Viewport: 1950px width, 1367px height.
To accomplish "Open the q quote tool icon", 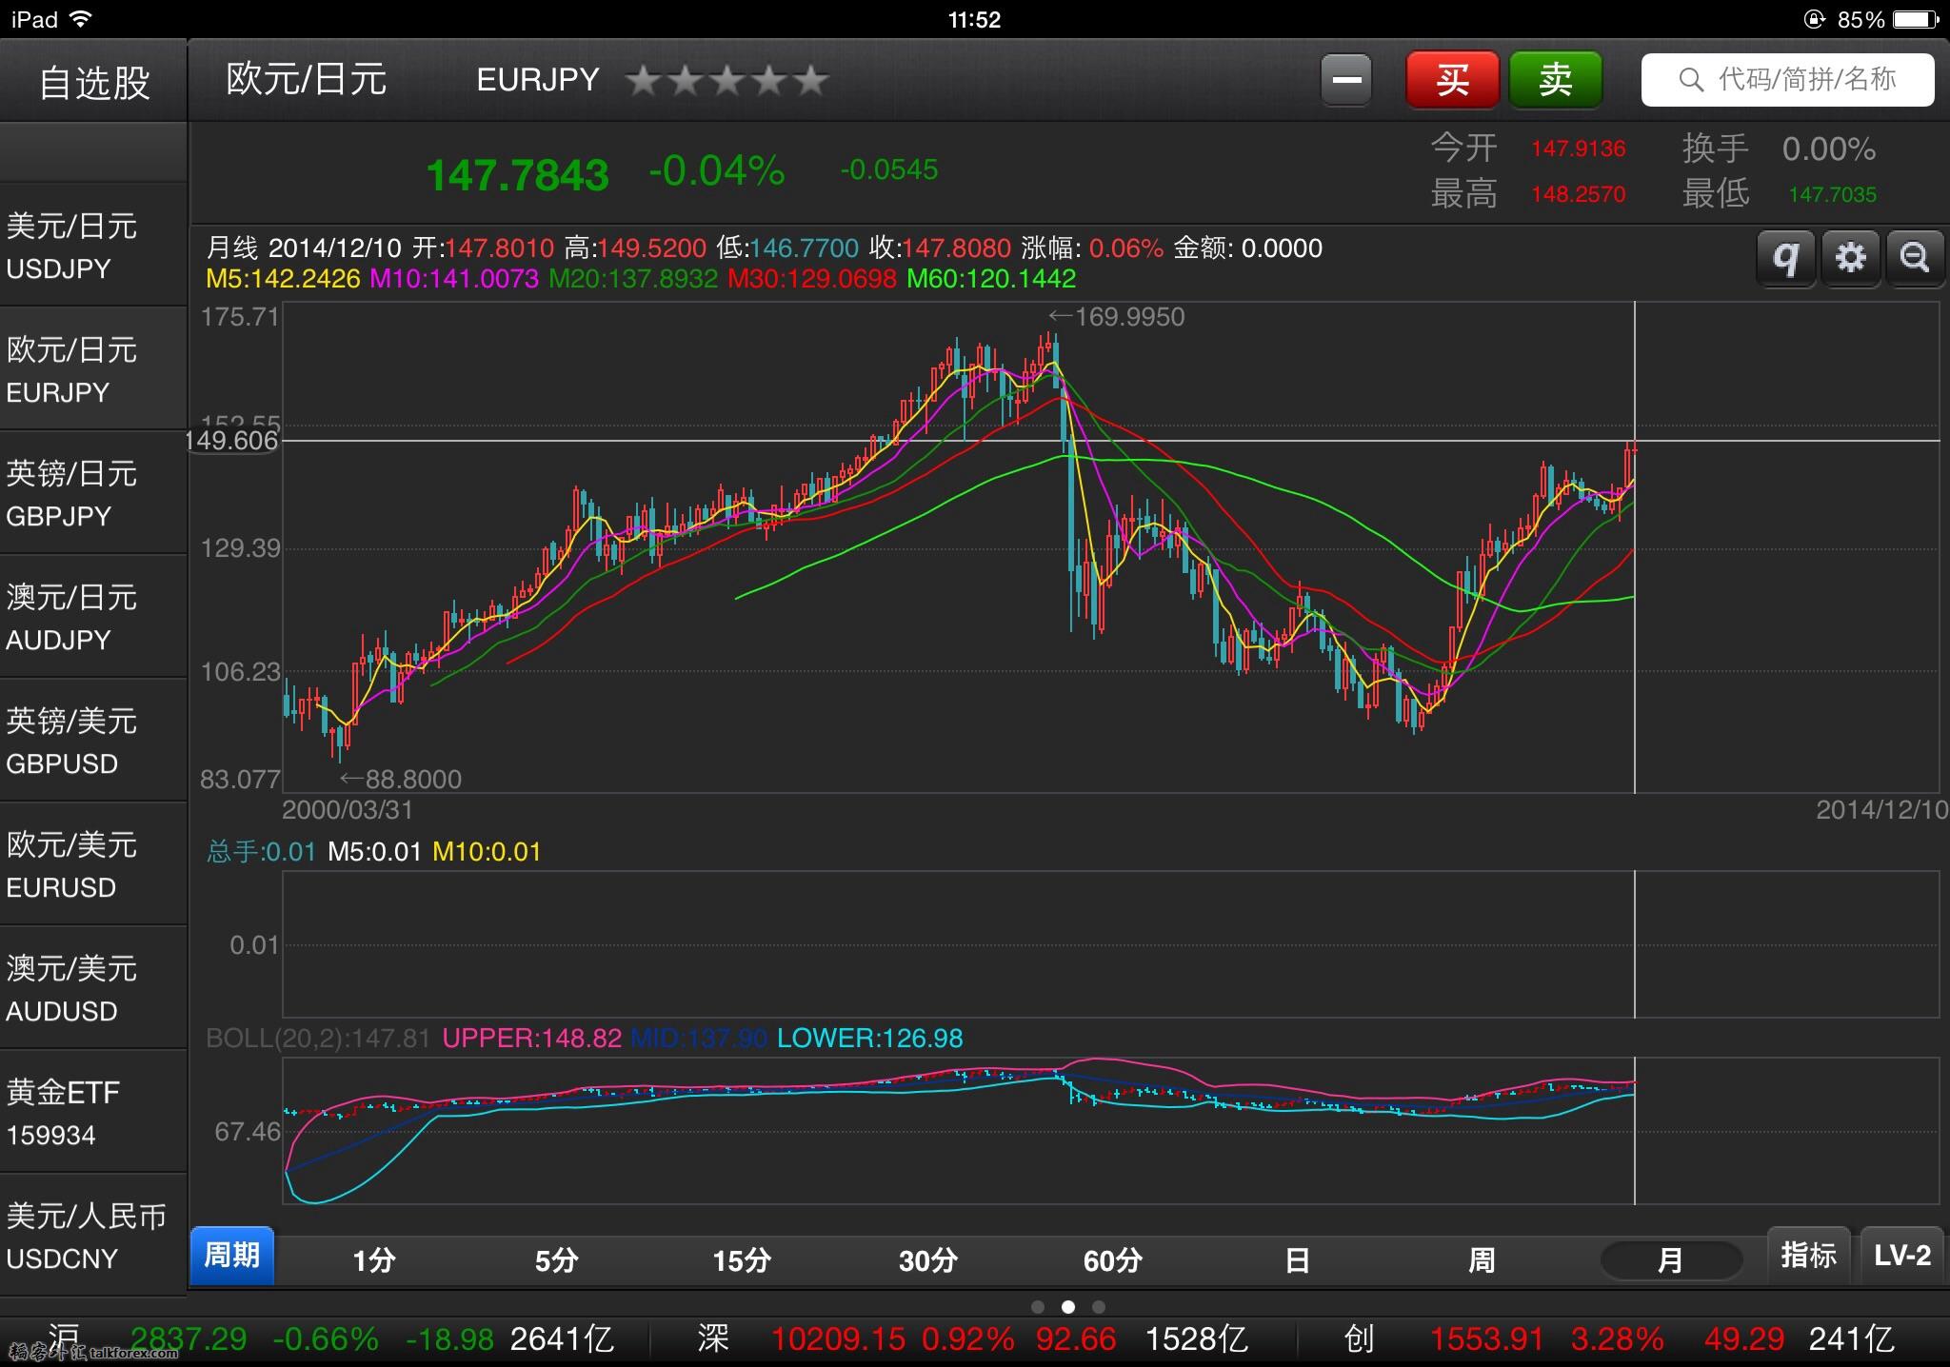I will click(x=1786, y=258).
